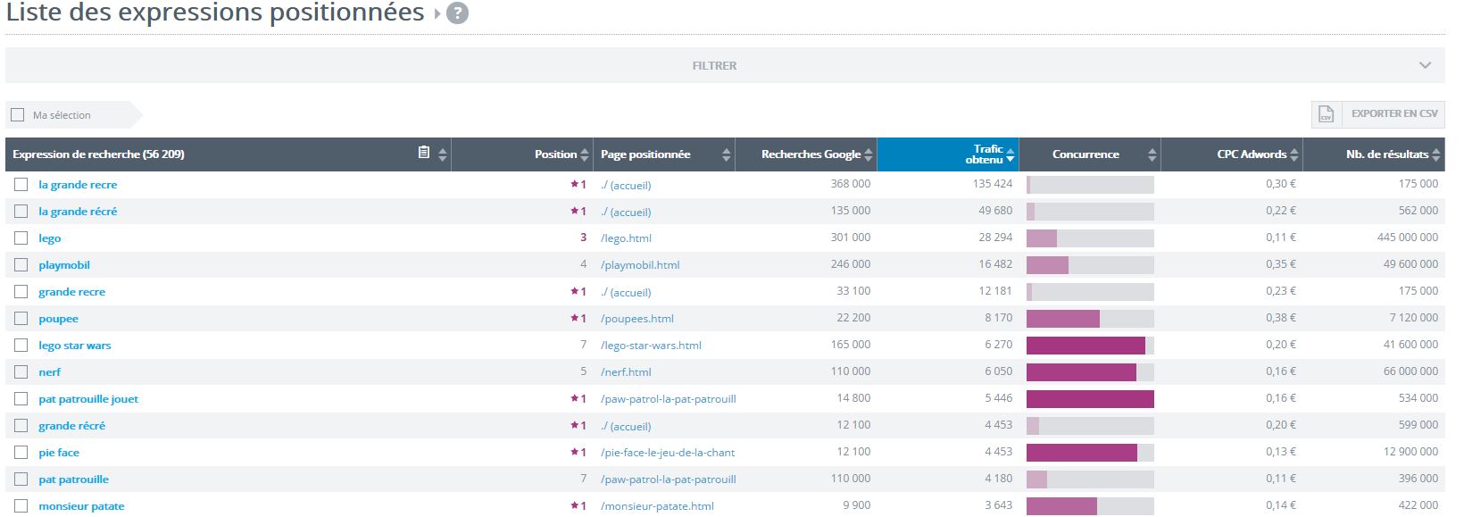Open the /nerf.html page link

point(626,372)
